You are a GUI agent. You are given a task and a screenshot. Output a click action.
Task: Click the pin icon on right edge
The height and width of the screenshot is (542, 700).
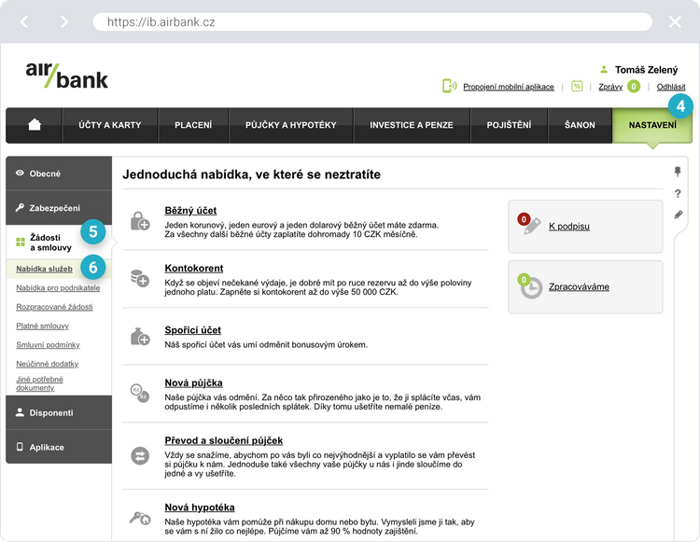click(x=678, y=172)
